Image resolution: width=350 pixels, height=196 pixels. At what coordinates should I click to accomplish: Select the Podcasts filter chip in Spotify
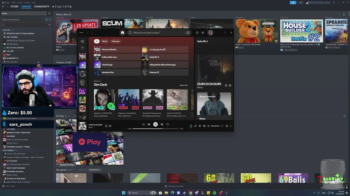[x=115, y=41]
